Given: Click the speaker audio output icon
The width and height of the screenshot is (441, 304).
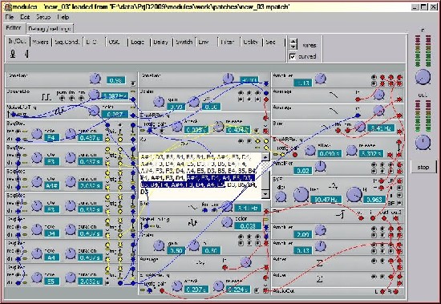Looking at the screenshot, I should [26, 54].
